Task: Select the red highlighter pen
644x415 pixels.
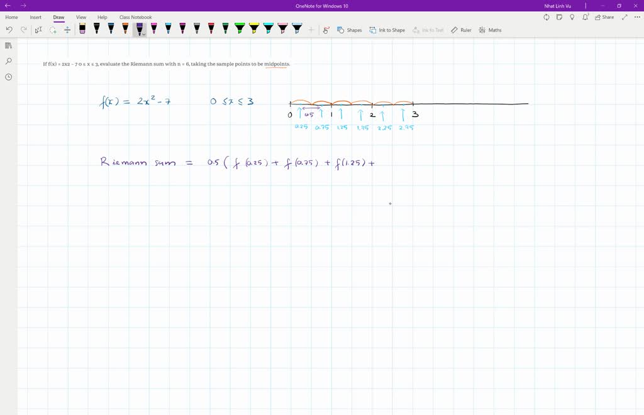Action: (x=211, y=28)
